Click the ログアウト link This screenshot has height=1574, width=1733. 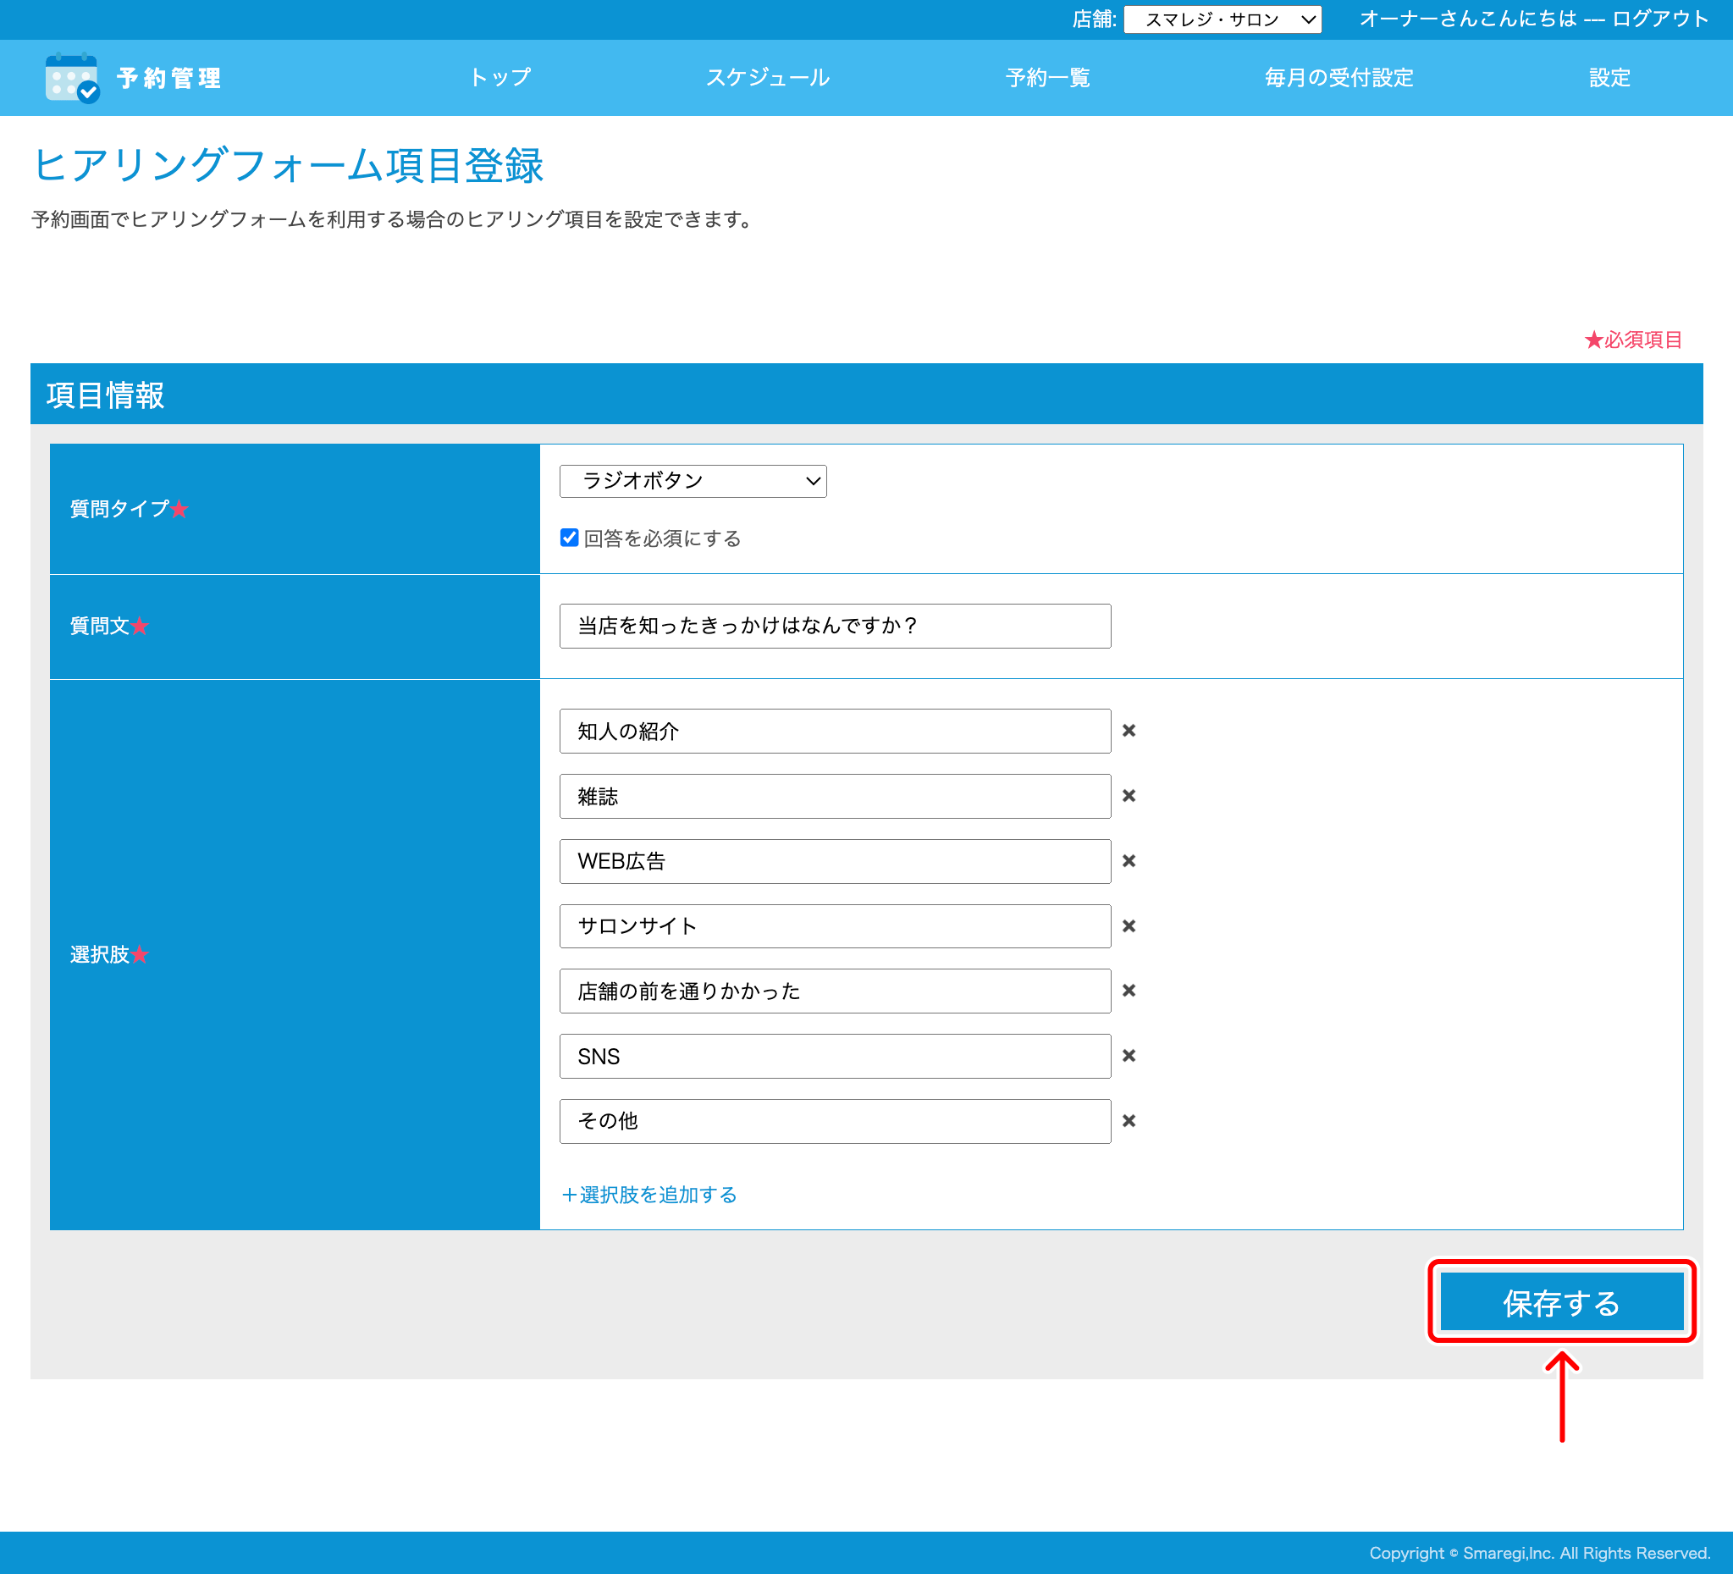point(1659,19)
